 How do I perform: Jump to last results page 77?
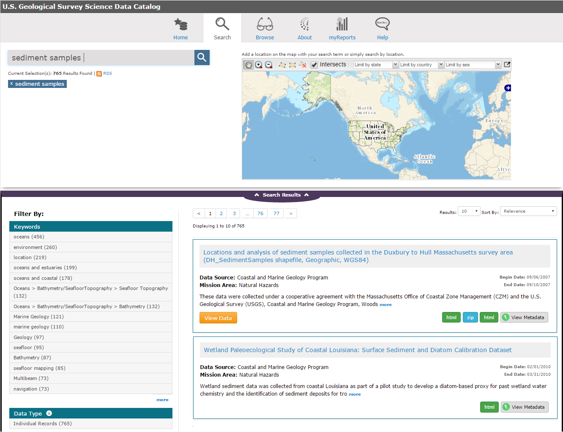(276, 213)
